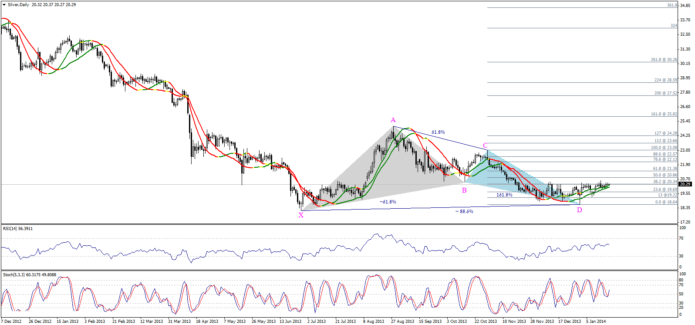Click the 361.8 Fibonacci extension label
The width and height of the screenshot is (695, 325).
tap(672, 5)
